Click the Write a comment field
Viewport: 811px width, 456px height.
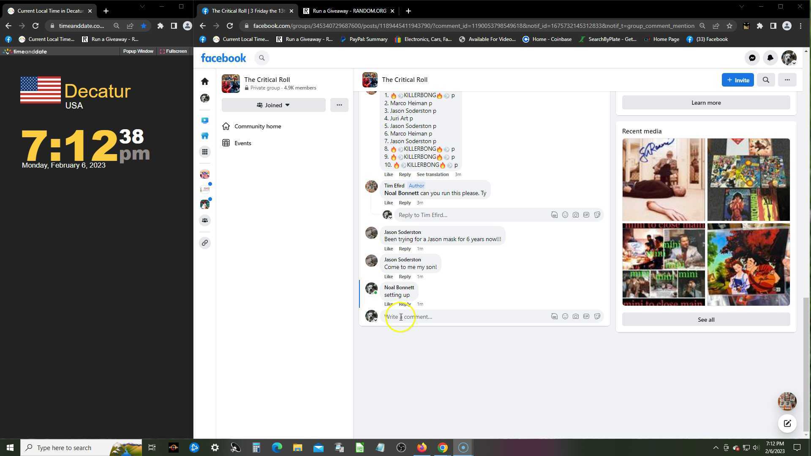[x=465, y=317]
